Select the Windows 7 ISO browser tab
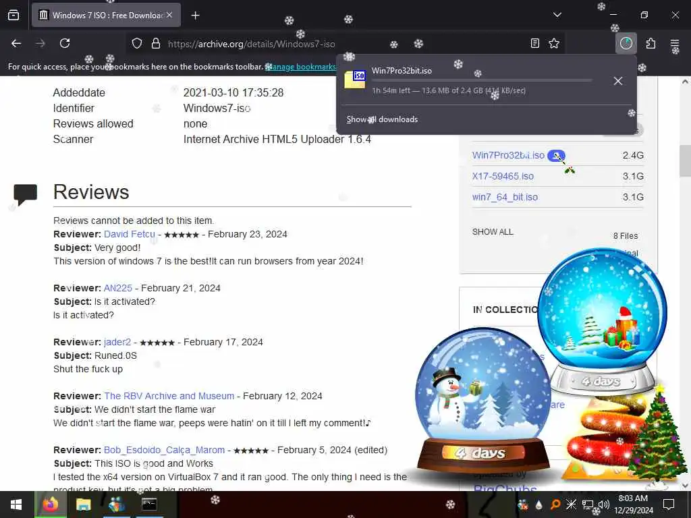 pos(106,15)
